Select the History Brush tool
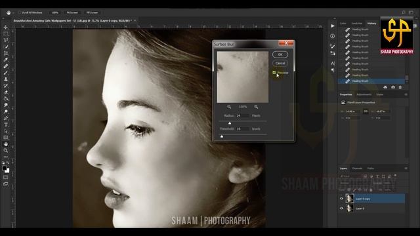The height and width of the screenshot is (236, 420). click(6, 86)
